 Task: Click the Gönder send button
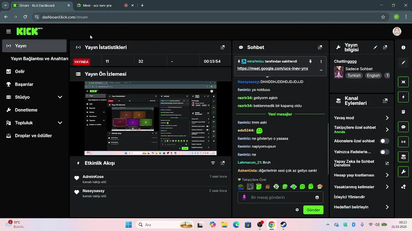coord(313,210)
